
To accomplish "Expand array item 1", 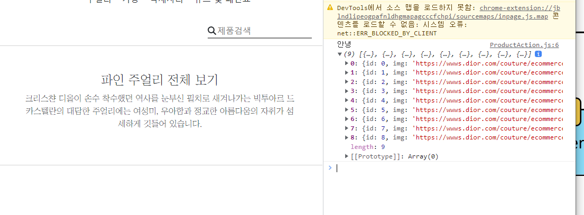I will click(347, 72).
